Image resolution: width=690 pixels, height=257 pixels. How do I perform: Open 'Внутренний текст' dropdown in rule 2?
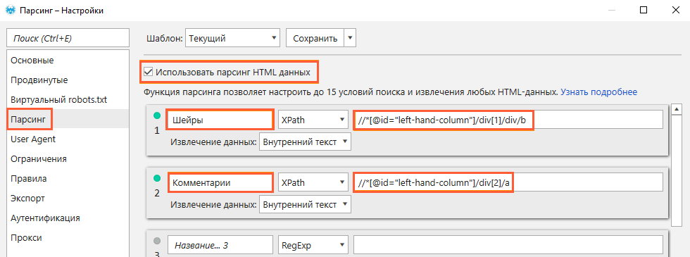pos(305,205)
